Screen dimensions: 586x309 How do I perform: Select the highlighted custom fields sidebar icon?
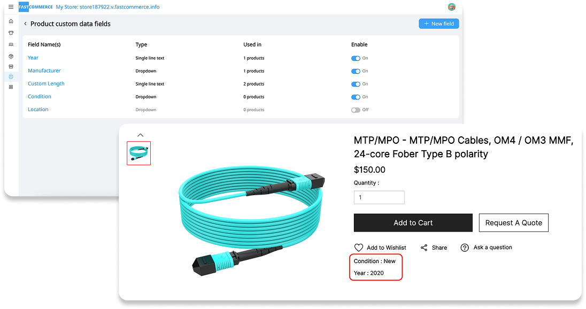pos(11,76)
